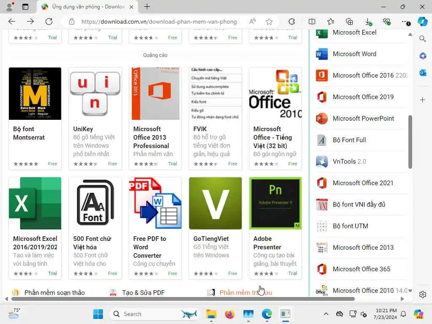Open the Windows Start menu
Screen dimensions: 432x324
click(x=98, y=314)
